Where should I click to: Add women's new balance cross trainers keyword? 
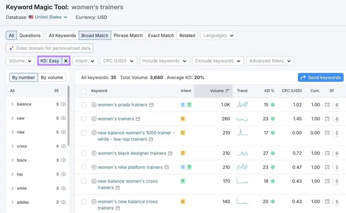click(x=94, y=201)
